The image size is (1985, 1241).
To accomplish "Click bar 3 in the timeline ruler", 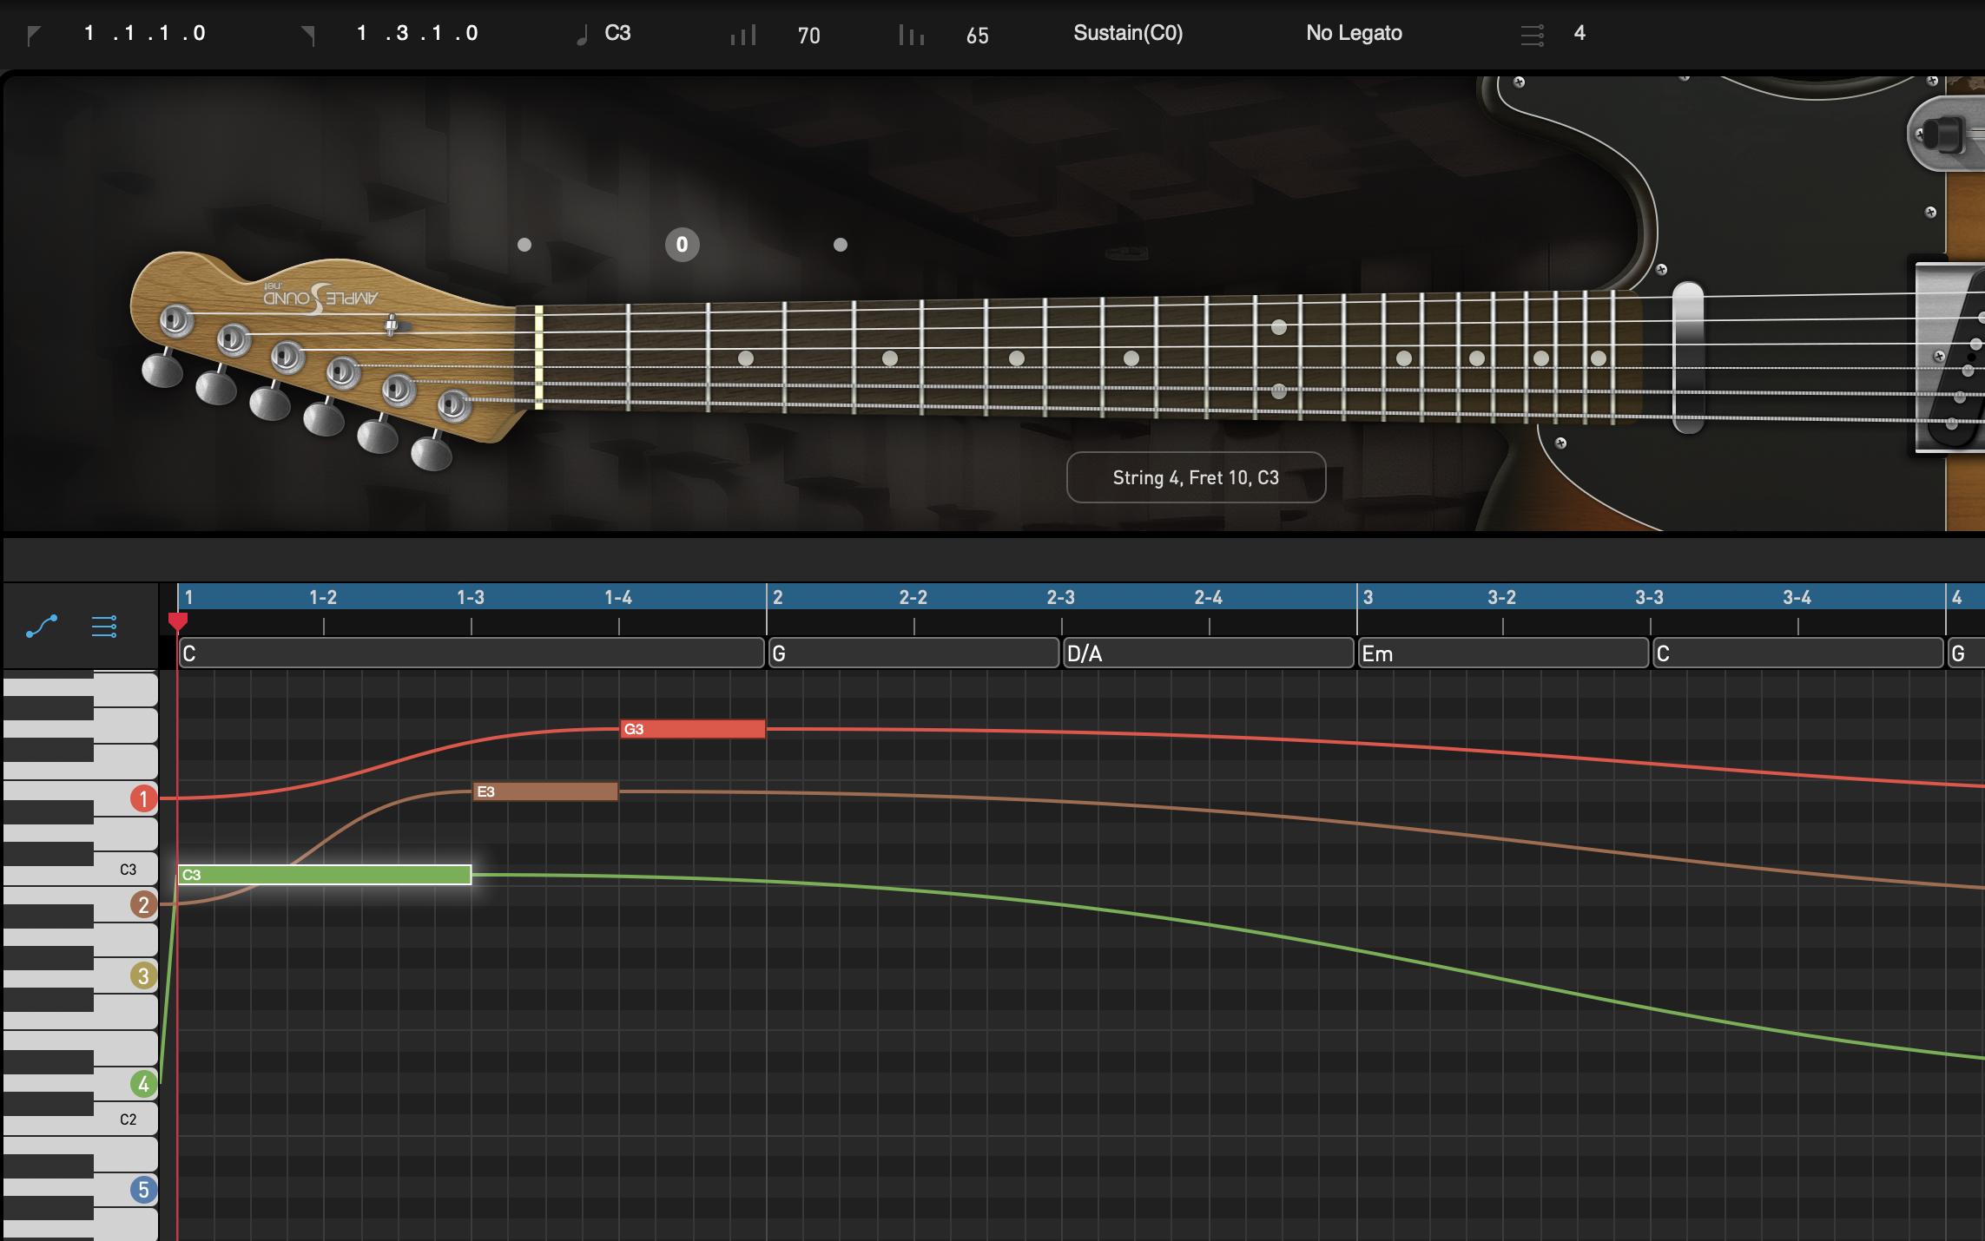I will point(1368,597).
